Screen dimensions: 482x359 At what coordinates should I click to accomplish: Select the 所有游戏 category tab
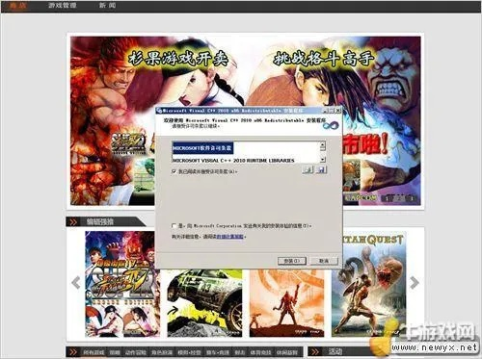click(x=94, y=352)
